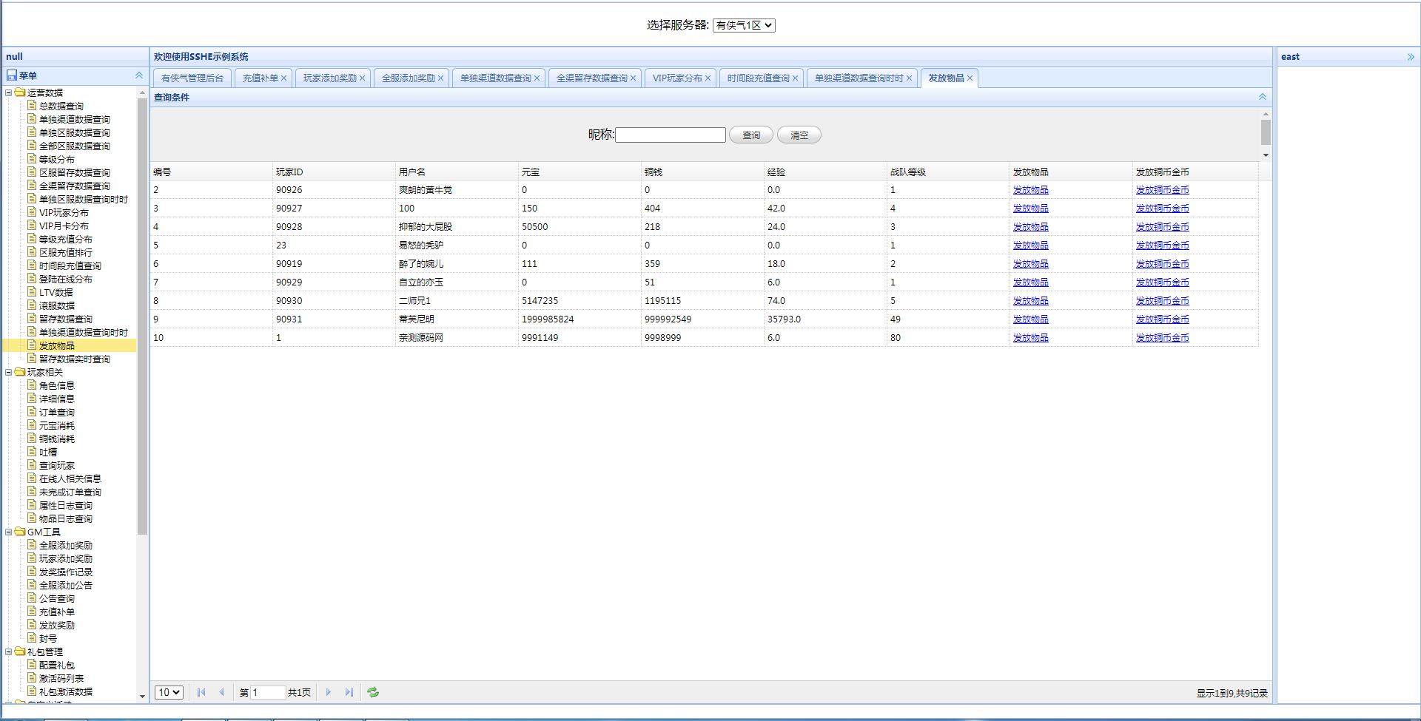Collapse the 菜单 accordion panel
The image size is (1421, 721).
pos(138,75)
